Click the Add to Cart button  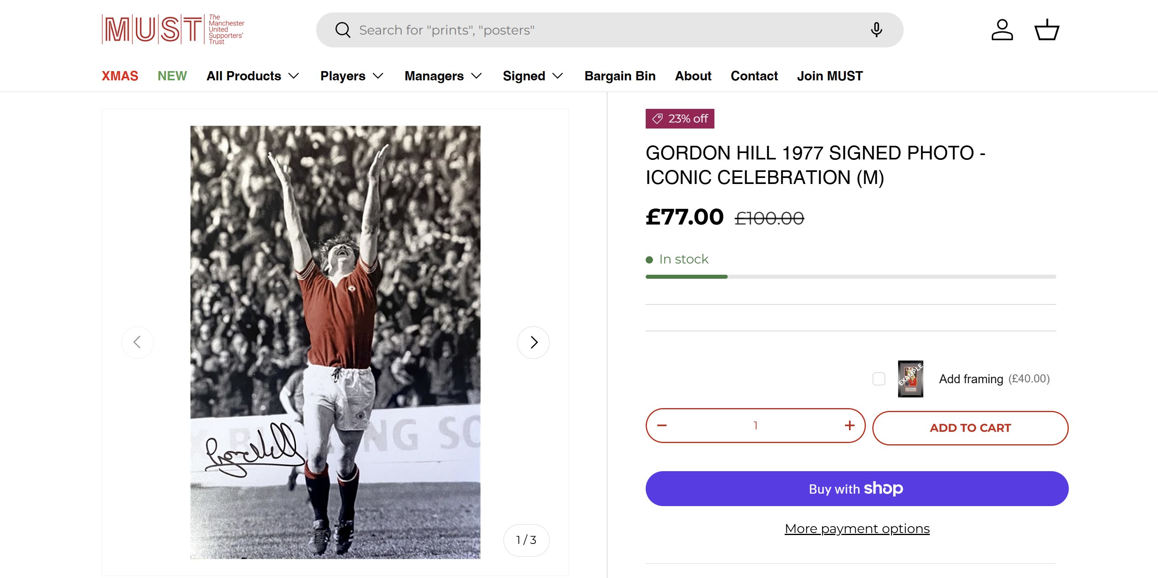click(x=970, y=428)
